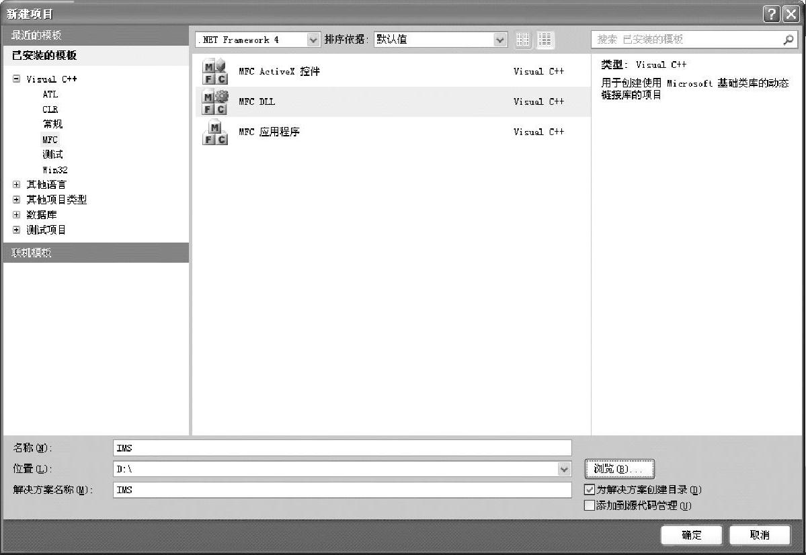The height and width of the screenshot is (555, 806).
Task: Select the 'MFC ActiveX 控件' row text
Action: [279, 71]
